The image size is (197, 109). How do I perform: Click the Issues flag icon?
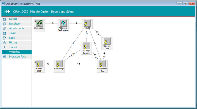tap(4, 47)
